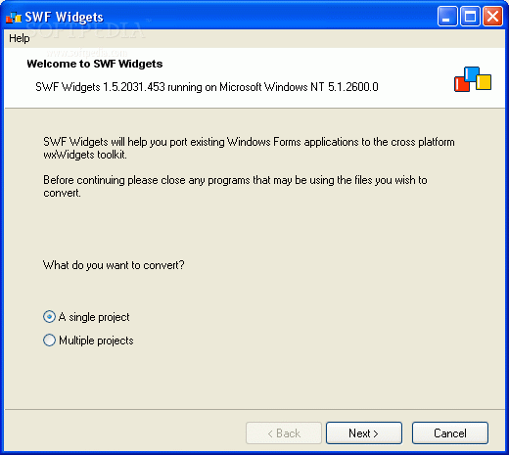Click the disabled < Back button
509x455 pixels.
[284, 432]
